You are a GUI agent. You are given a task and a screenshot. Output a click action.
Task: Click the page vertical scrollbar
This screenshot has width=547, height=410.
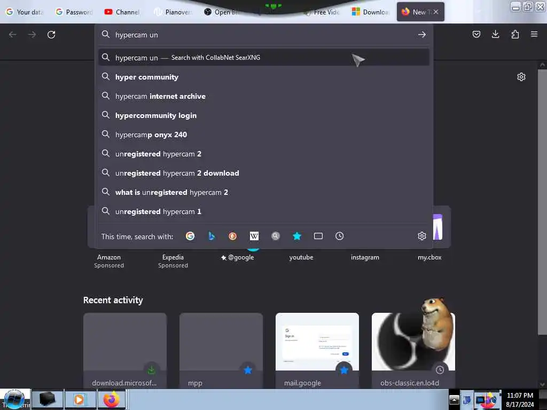(x=542, y=202)
